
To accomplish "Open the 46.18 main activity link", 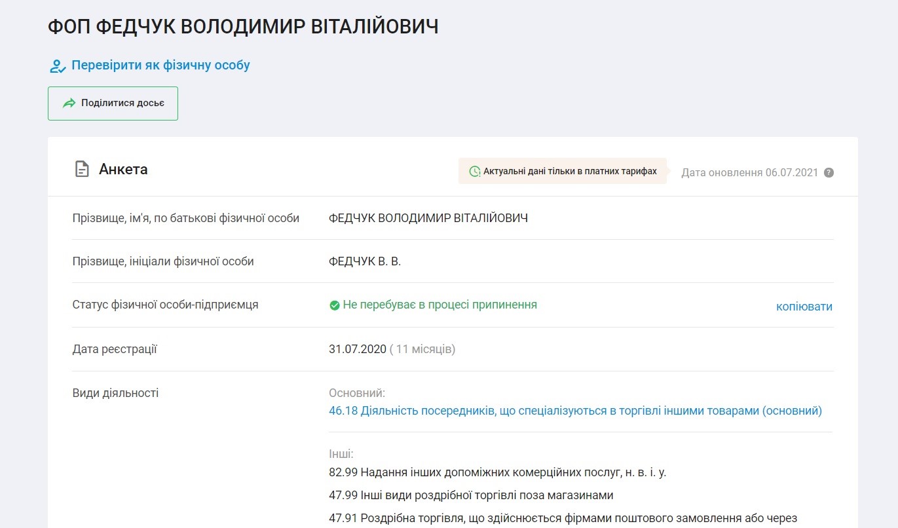I will (x=574, y=411).
